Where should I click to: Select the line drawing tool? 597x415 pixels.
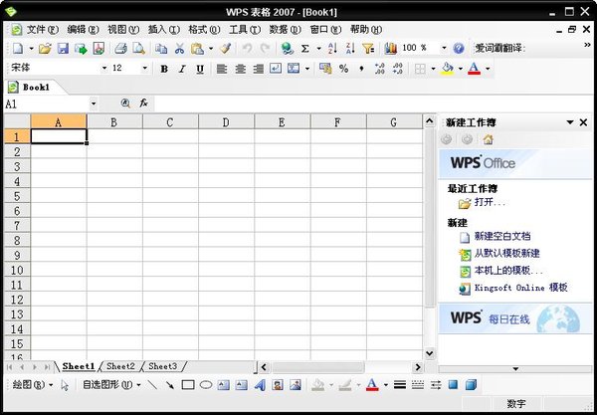coord(152,385)
